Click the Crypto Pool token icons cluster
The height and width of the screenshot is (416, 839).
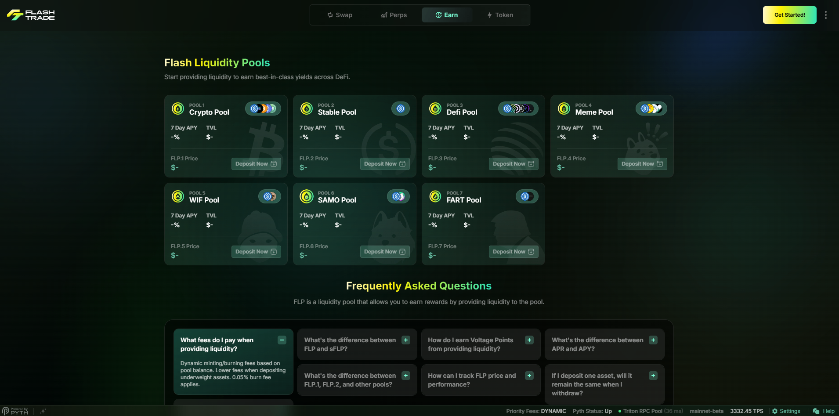click(x=263, y=109)
